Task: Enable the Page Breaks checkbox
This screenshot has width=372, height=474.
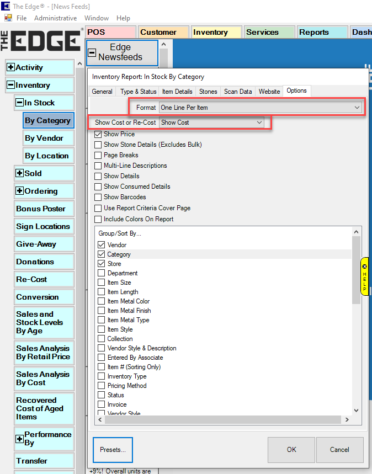Action: pos(98,155)
